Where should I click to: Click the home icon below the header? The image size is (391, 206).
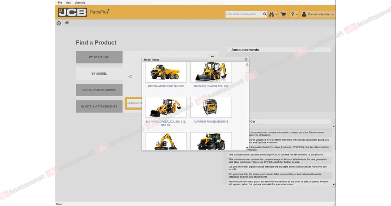click(x=67, y=23)
